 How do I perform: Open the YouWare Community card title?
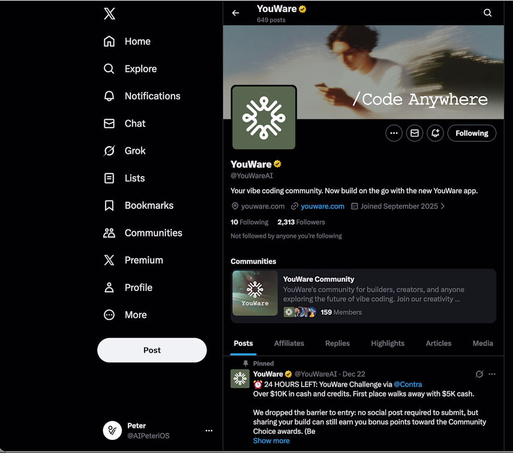319,279
